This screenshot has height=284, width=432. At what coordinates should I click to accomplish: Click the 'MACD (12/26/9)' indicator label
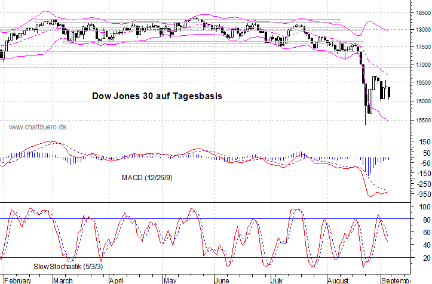tap(147, 178)
